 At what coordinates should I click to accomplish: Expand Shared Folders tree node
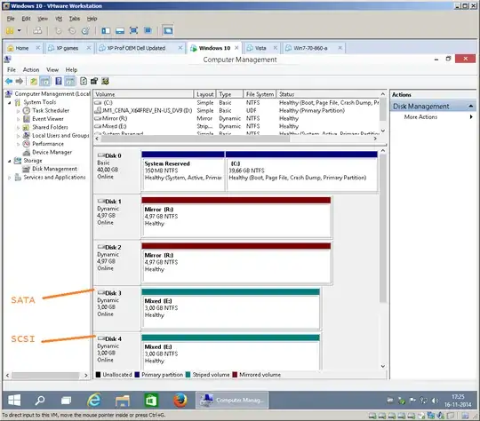tap(18, 127)
